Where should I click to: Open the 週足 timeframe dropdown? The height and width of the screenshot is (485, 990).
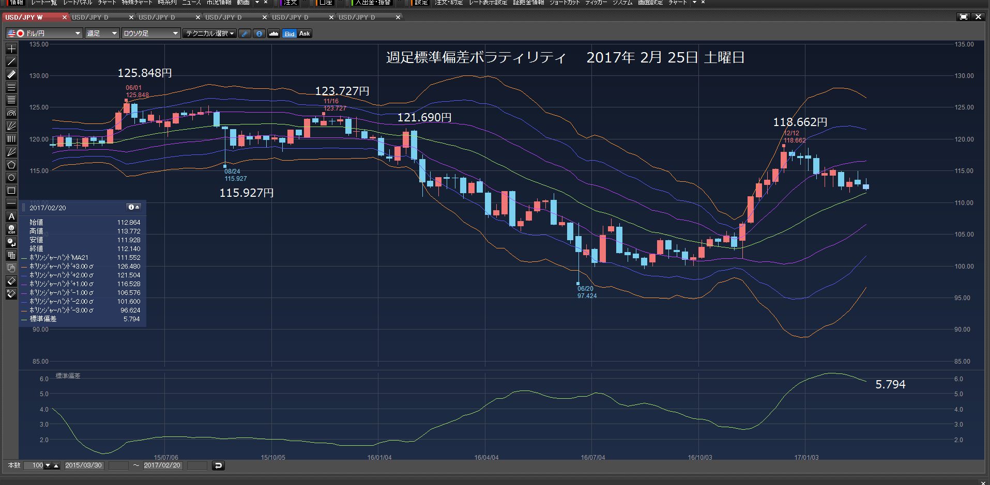tap(102, 34)
